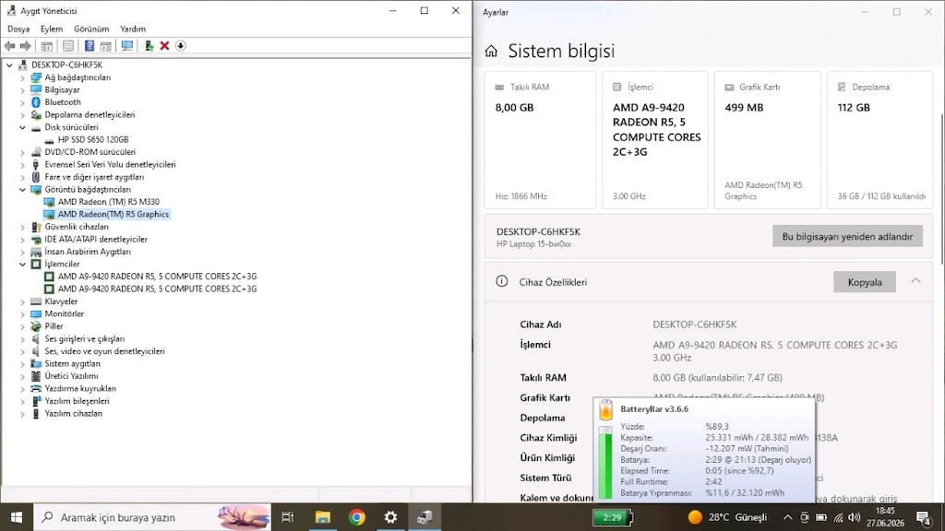Viewport: 945px width, 531px height.
Task: Collapse the Cihaz Özellikleri section chevron
Action: [915, 281]
